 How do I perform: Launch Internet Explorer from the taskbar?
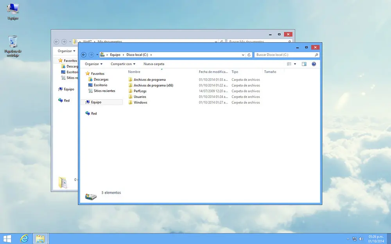click(24, 239)
